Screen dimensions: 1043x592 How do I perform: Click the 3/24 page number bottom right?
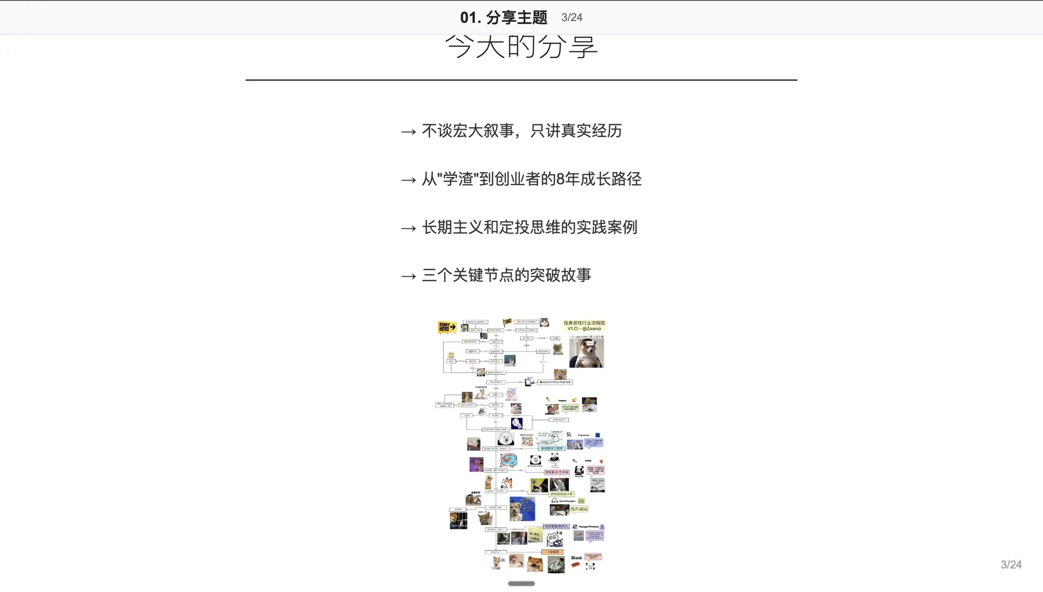pos(1011,564)
